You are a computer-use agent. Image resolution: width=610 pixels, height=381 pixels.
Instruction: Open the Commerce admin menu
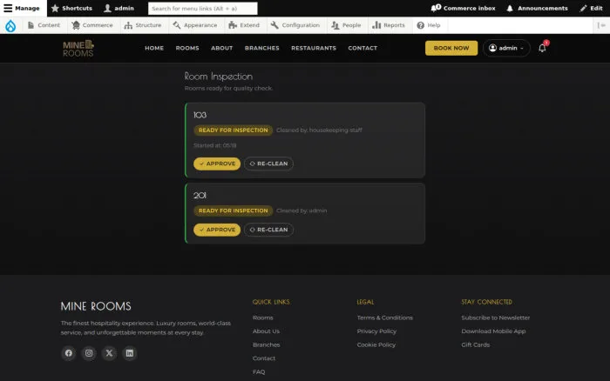pos(92,25)
